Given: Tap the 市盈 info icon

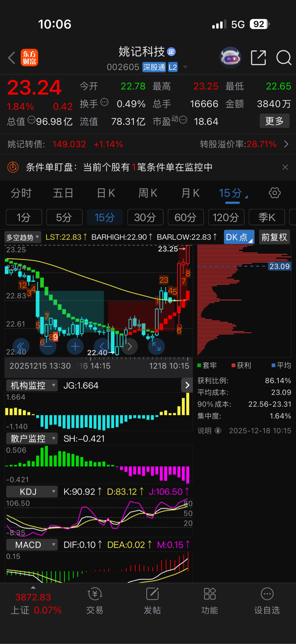Looking at the screenshot, I should pyautogui.click(x=183, y=120).
